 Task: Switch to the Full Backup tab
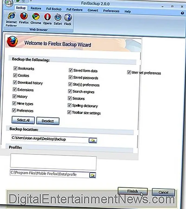pyautogui.click(x=54, y=9)
